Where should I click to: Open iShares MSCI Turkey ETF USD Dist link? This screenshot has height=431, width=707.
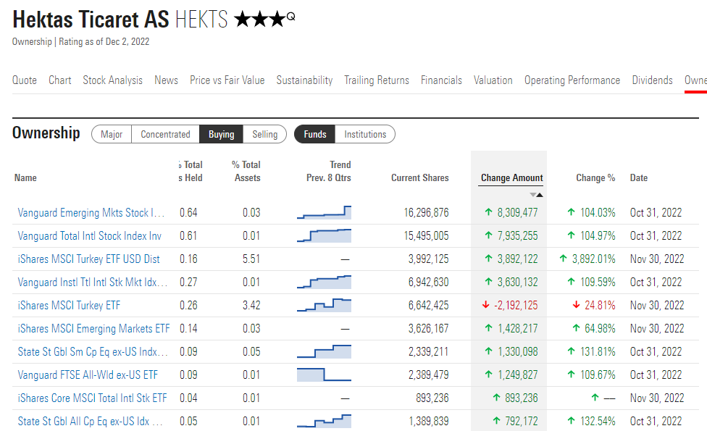pos(88,259)
